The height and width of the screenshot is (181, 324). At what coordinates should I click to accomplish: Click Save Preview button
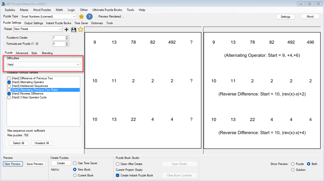point(35,164)
